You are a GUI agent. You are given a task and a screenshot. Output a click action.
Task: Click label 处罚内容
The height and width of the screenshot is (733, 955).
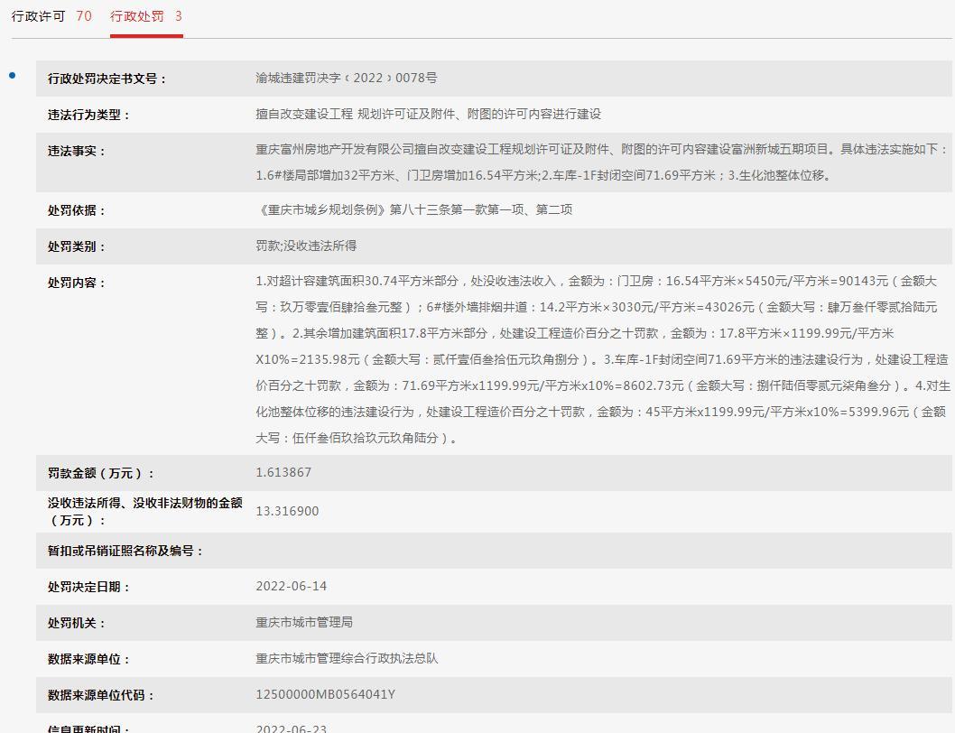76,283
